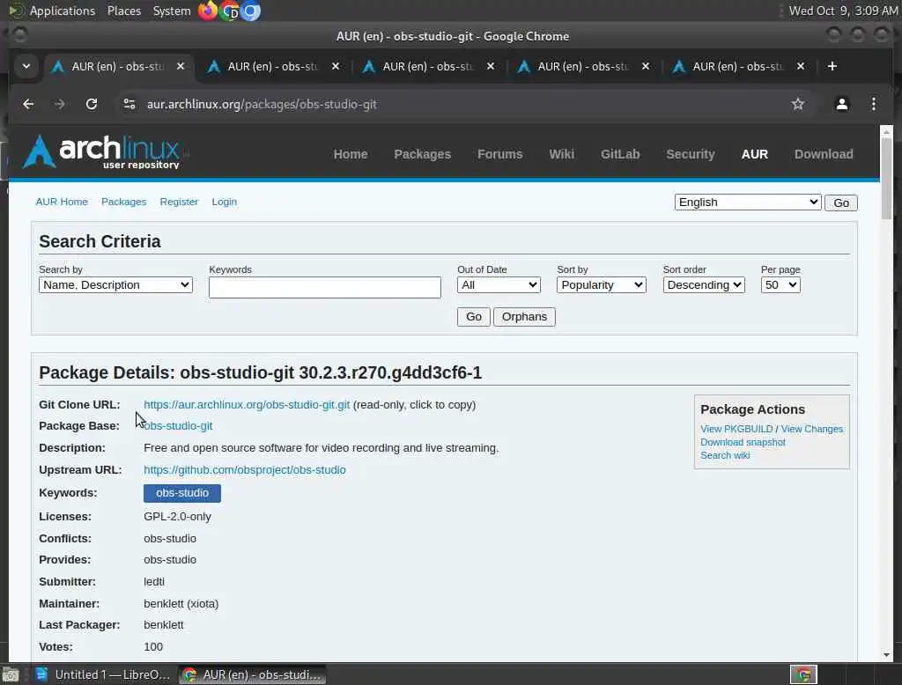The height and width of the screenshot is (685, 902).
Task: Switch to LibreOffice Untitled 1 taskbar item
Action: click(102, 674)
